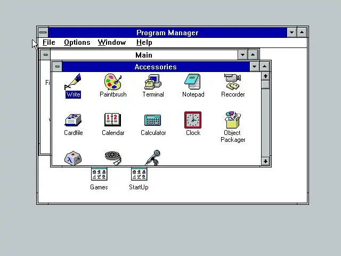The width and height of the screenshot is (341, 256).
Task: Click the Terminal label text
Action: tap(153, 94)
